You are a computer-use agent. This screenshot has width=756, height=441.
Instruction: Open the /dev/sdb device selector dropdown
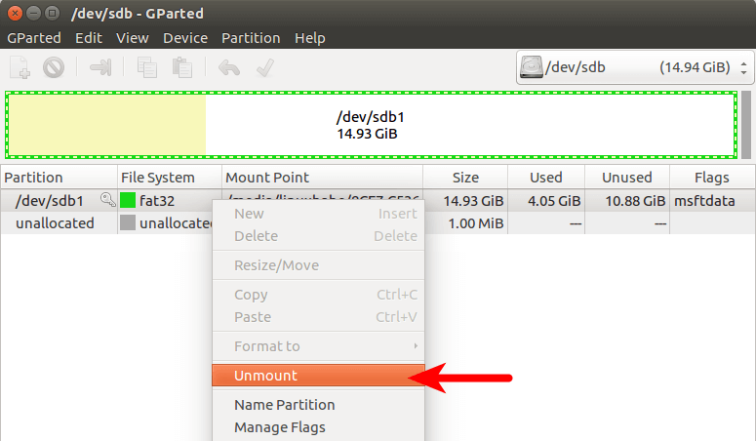(635, 67)
